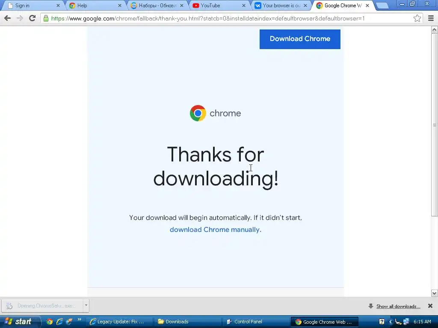Click the third quick launch icon
Viewport: 438px width, 328px height.
tap(69, 322)
